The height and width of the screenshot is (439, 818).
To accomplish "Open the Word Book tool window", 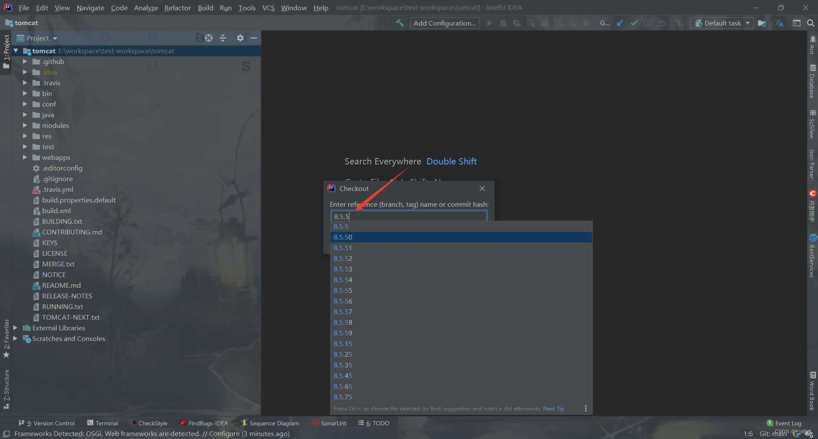I will coord(812,391).
